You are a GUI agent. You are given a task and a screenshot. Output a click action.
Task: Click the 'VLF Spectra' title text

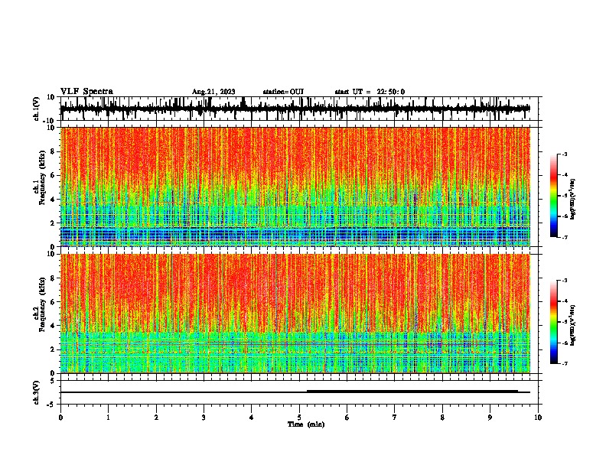click(x=86, y=92)
